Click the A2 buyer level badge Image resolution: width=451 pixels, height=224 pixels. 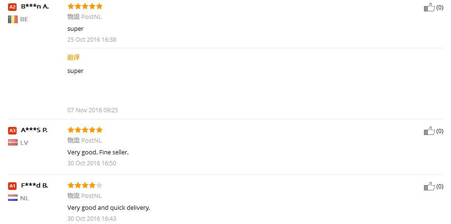(x=13, y=7)
